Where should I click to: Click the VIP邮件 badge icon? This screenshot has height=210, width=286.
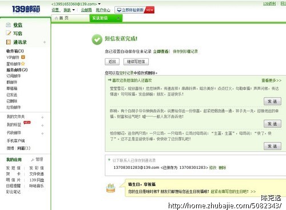(23, 57)
